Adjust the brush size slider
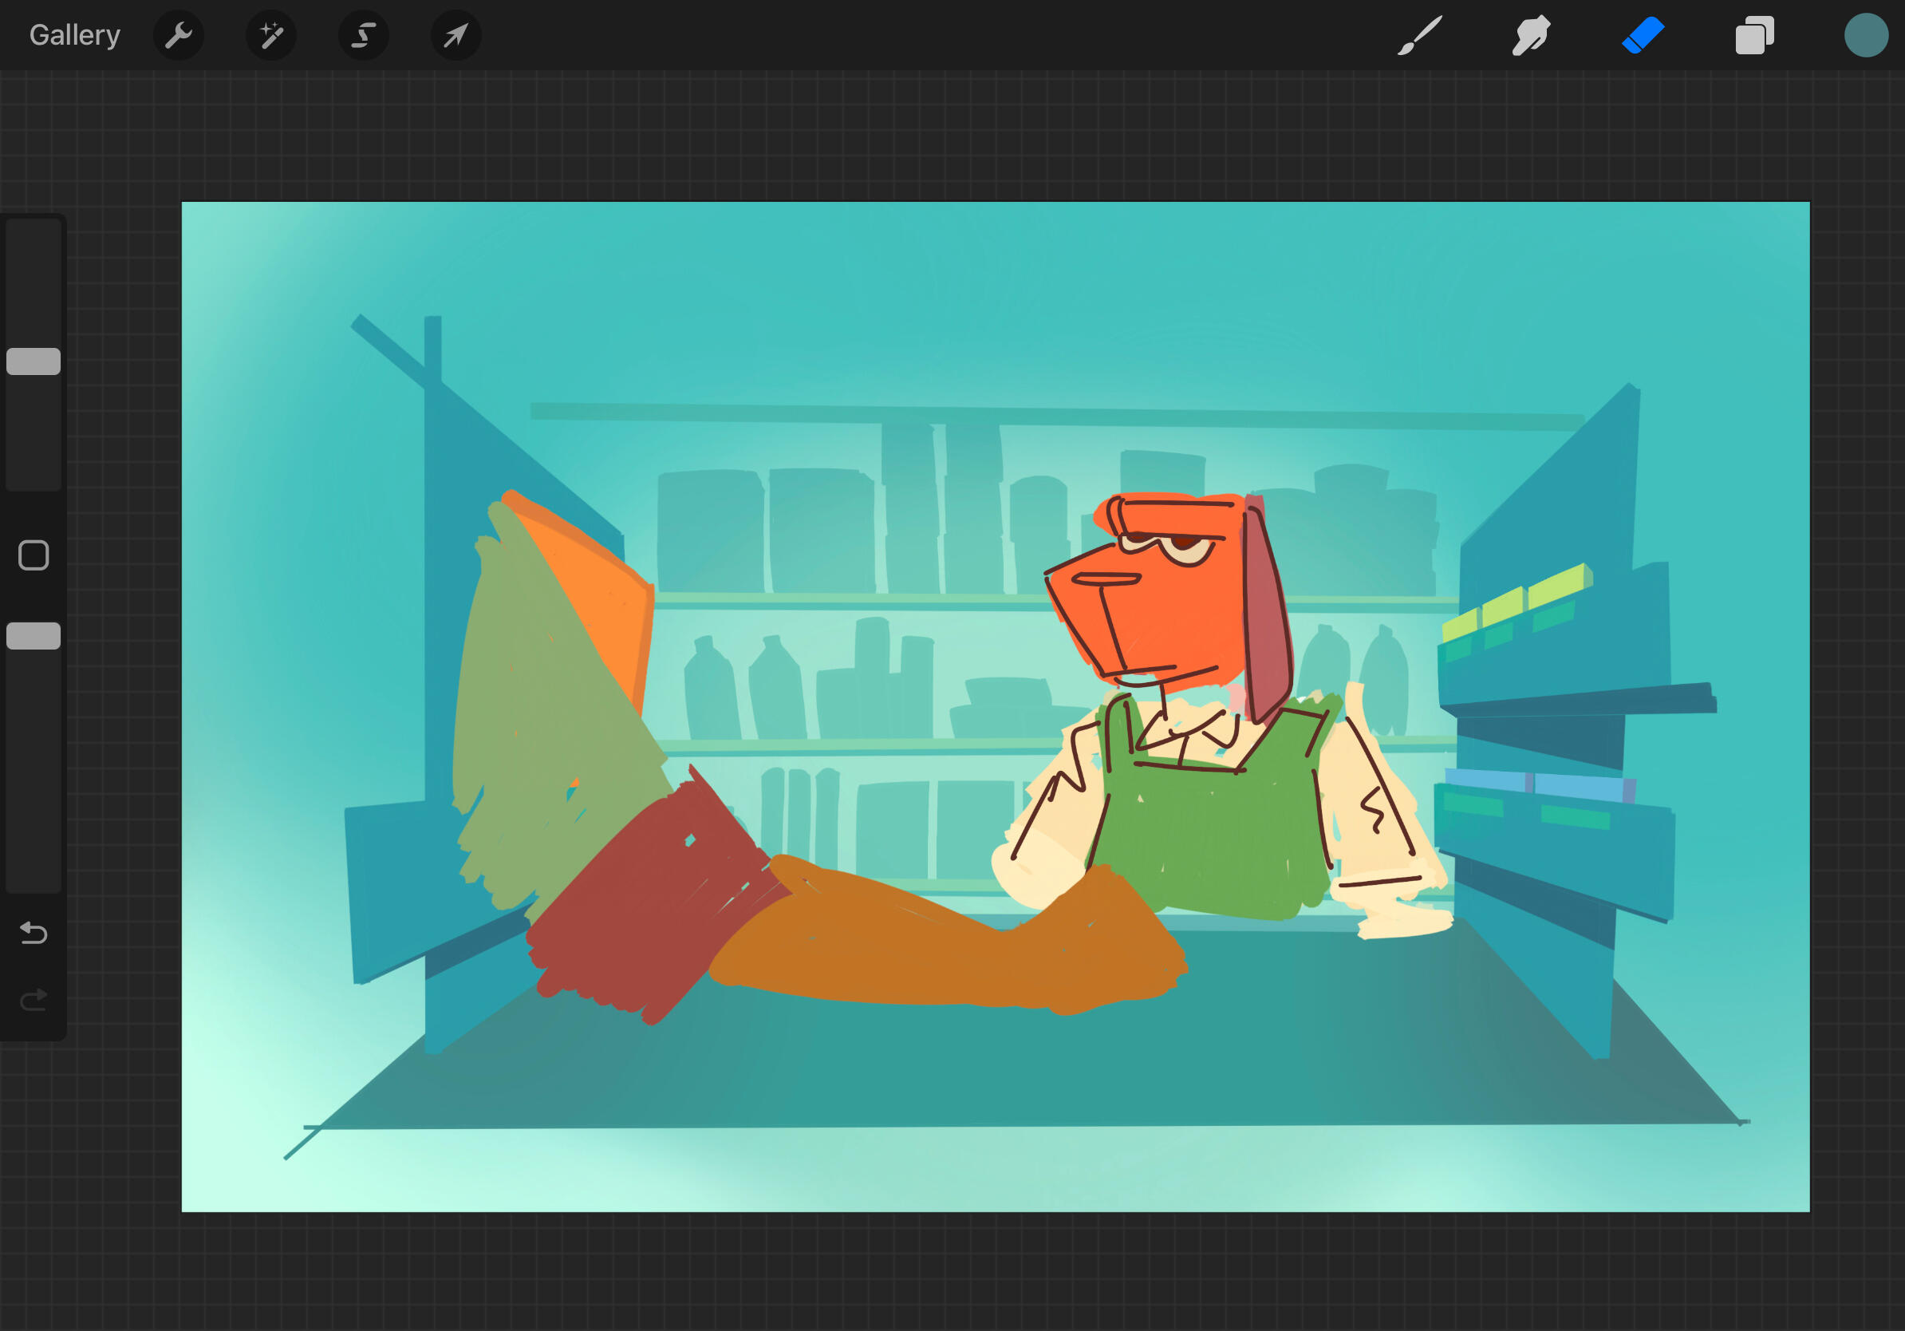The width and height of the screenshot is (1905, 1331). [x=34, y=361]
